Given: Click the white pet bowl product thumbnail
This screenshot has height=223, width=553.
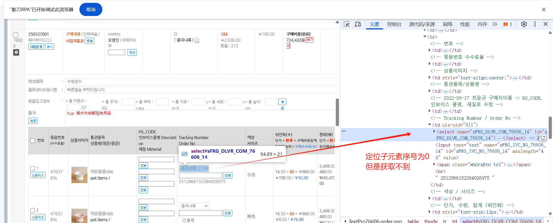Looking at the screenshot, I should pos(79,175).
